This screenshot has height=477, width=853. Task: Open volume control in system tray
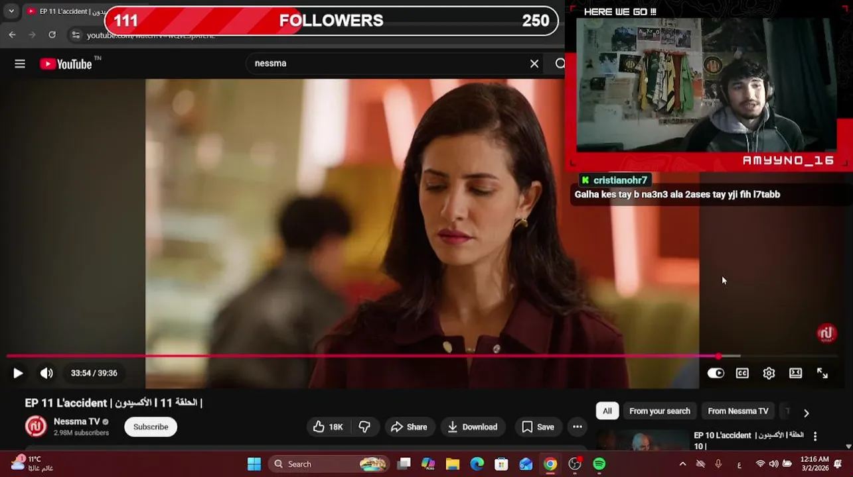pyautogui.click(x=773, y=464)
